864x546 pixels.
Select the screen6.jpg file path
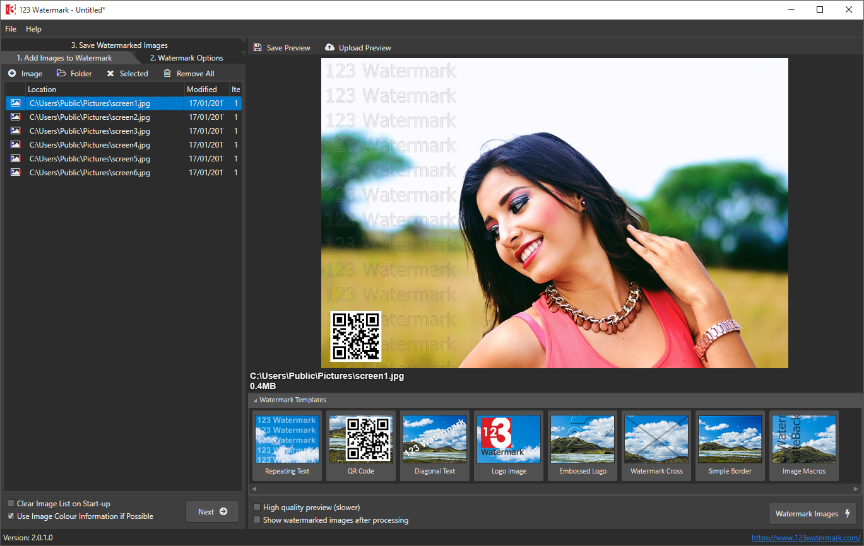pyautogui.click(x=90, y=173)
